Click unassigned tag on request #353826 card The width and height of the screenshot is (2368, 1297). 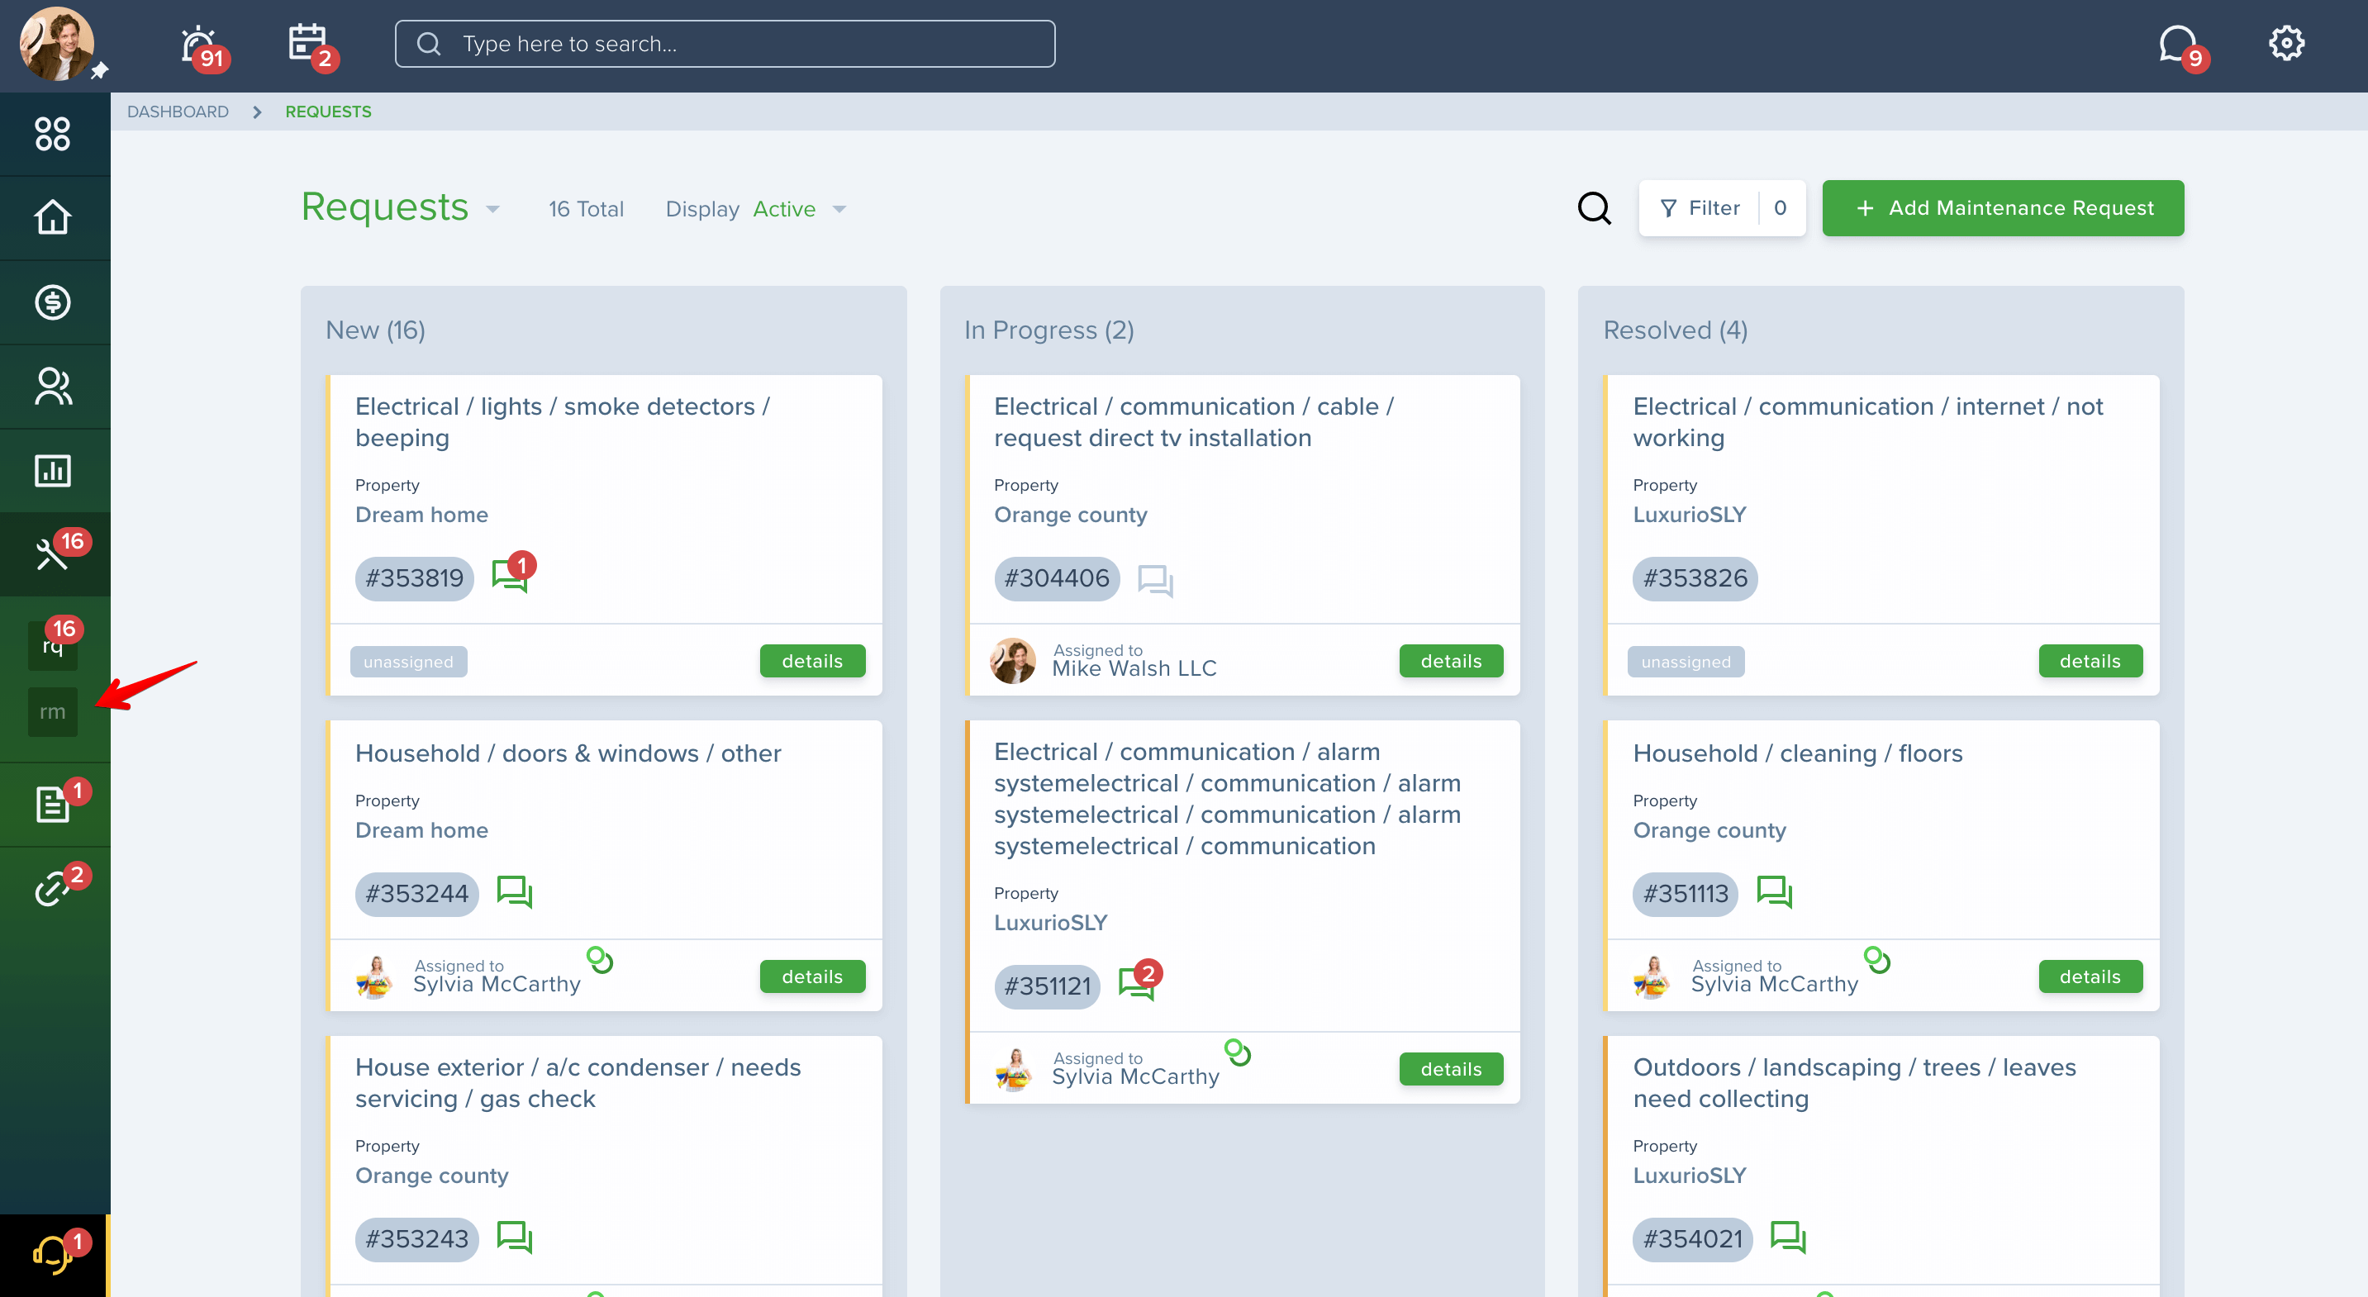[1685, 661]
